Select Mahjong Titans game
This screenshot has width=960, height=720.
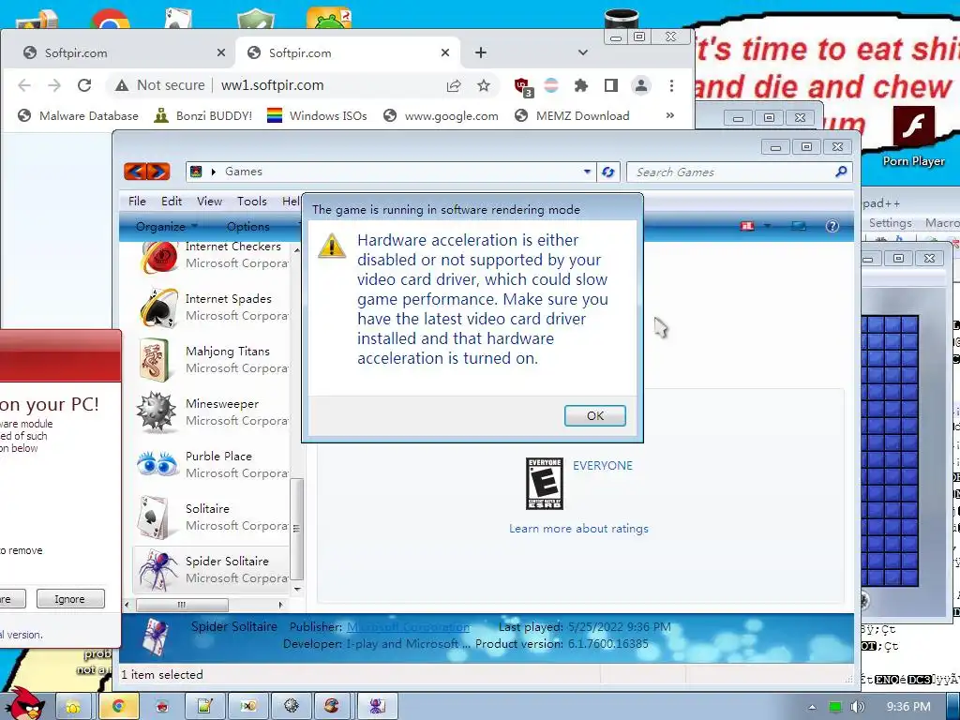pyautogui.click(x=211, y=360)
